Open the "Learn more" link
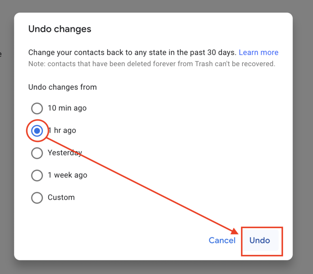Image resolution: width=313 pixels, height=274 pixels. pos(258,52)
